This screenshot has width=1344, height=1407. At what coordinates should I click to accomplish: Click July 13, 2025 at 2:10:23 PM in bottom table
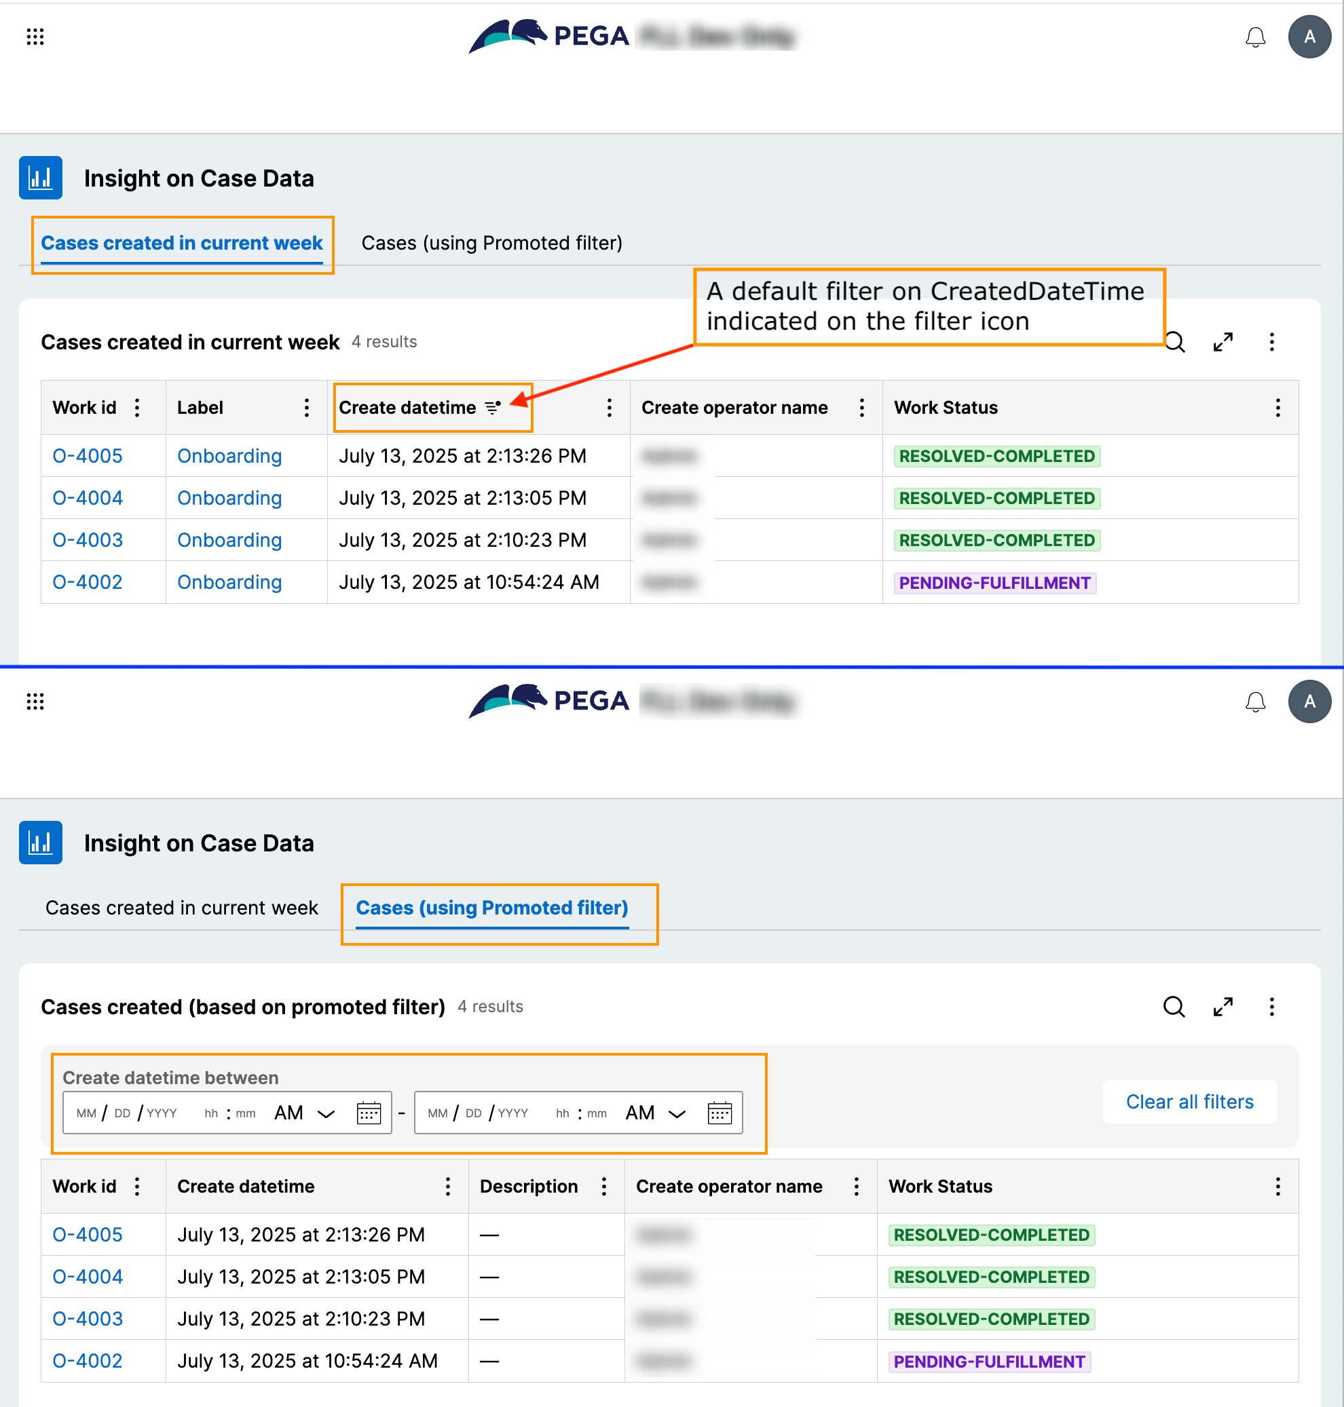tap(301, 1319)
